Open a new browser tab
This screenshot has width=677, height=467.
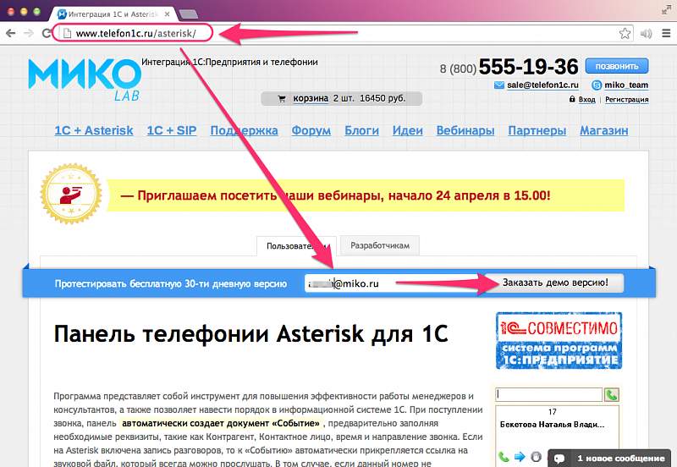point(188,14)
